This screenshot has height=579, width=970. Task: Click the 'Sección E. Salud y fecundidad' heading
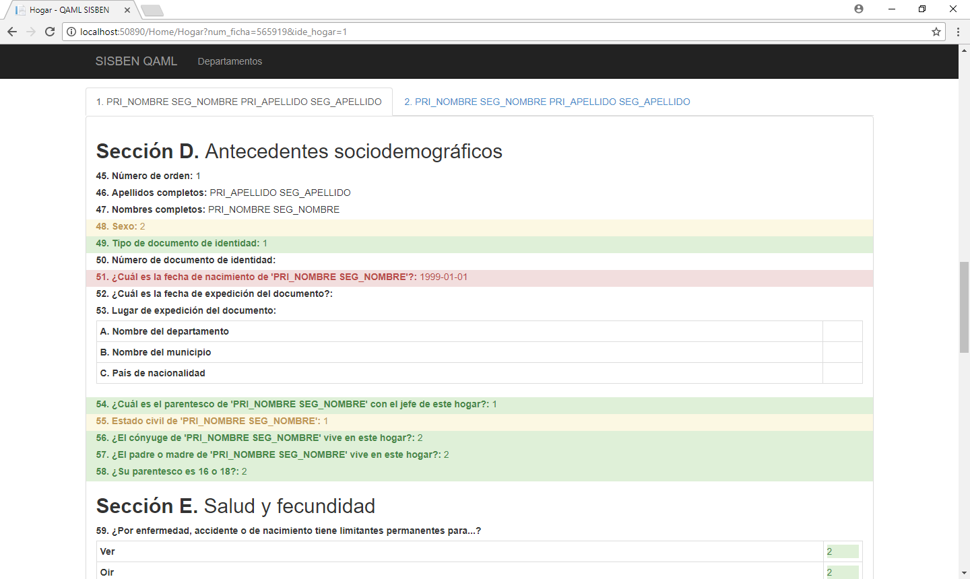(x=236, y=506)
